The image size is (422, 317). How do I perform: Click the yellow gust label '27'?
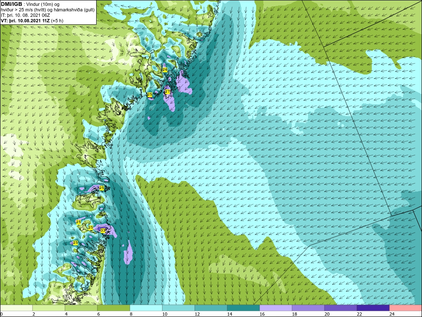[x=168, y=91]
